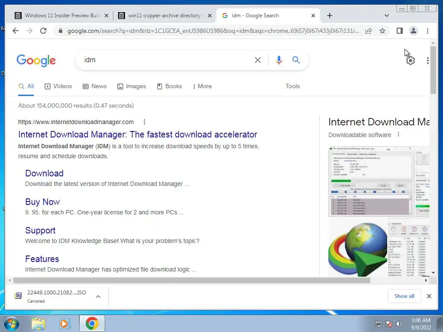Click the Google logo
This screenshot has height=332, width=443.
[36, 60]
